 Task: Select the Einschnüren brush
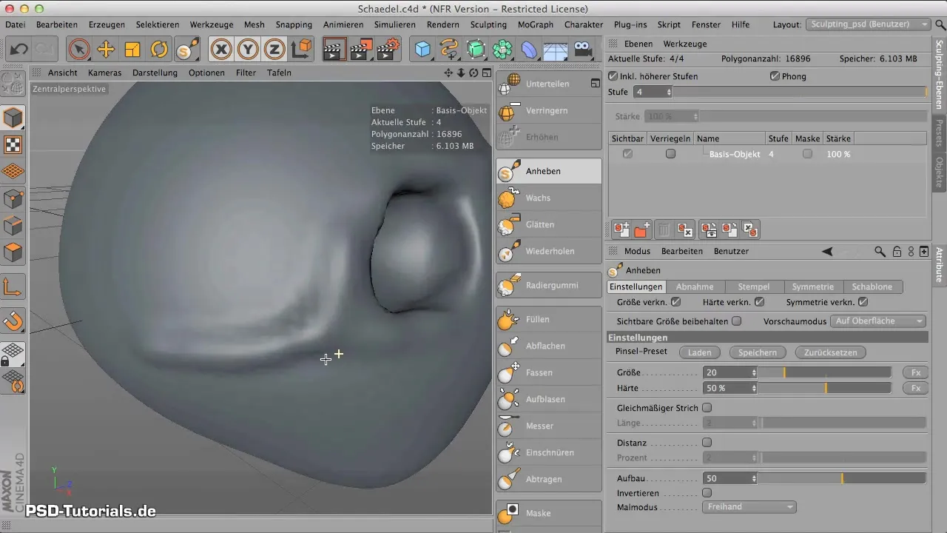(x=549, y=452)
